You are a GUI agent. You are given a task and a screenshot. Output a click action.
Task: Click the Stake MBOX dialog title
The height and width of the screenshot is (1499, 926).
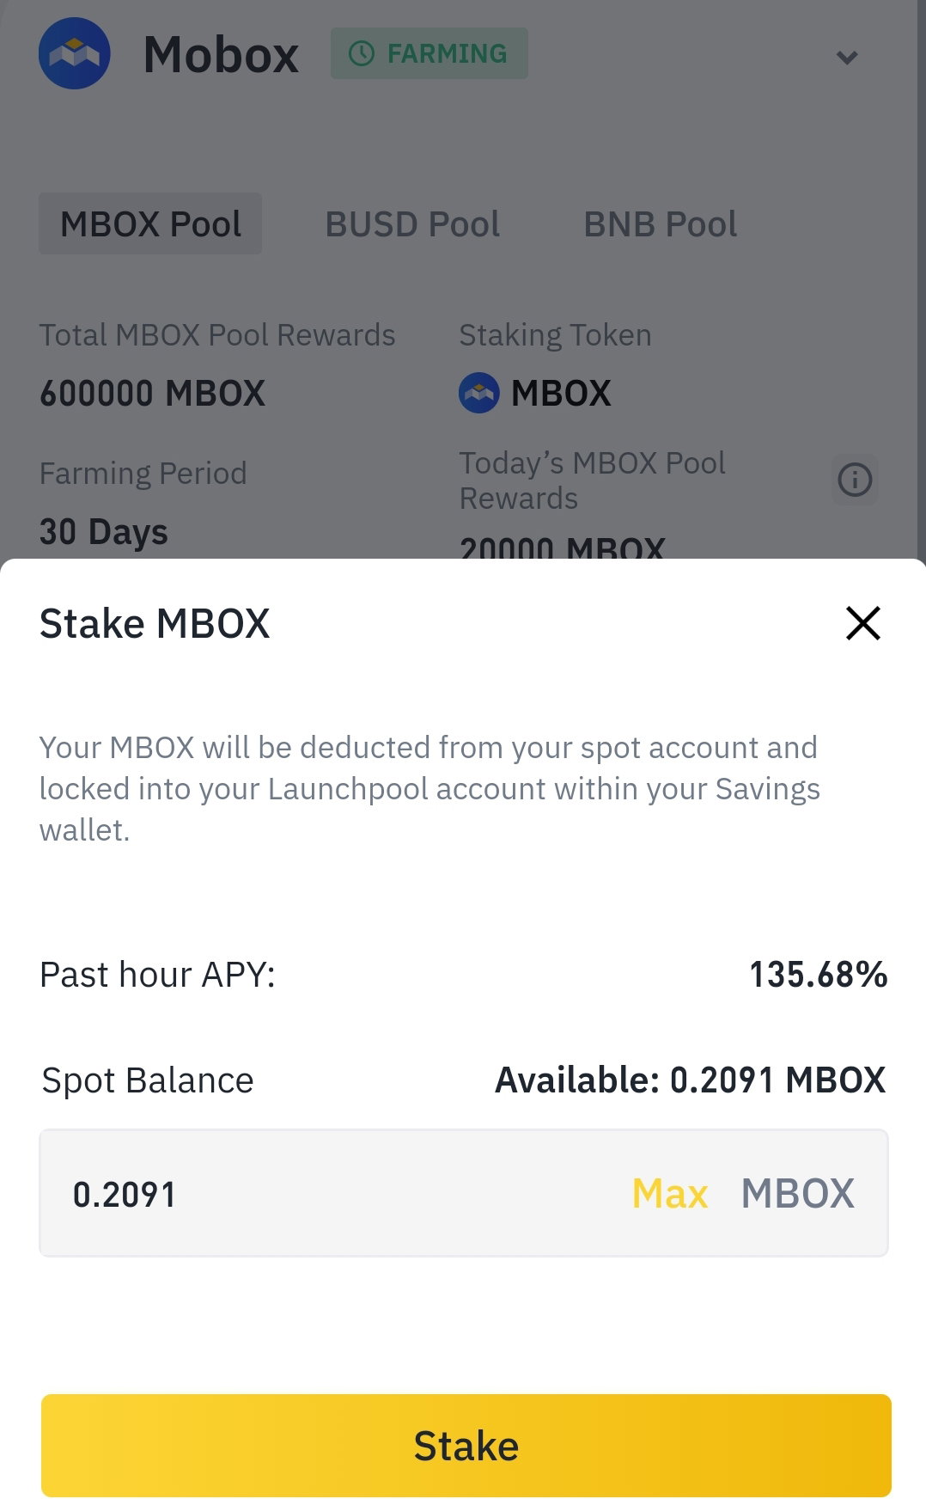pyautogui.click(x=155, y=623)
